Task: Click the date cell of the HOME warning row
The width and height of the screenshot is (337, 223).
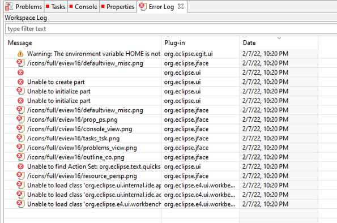Action: click(266, 54)
